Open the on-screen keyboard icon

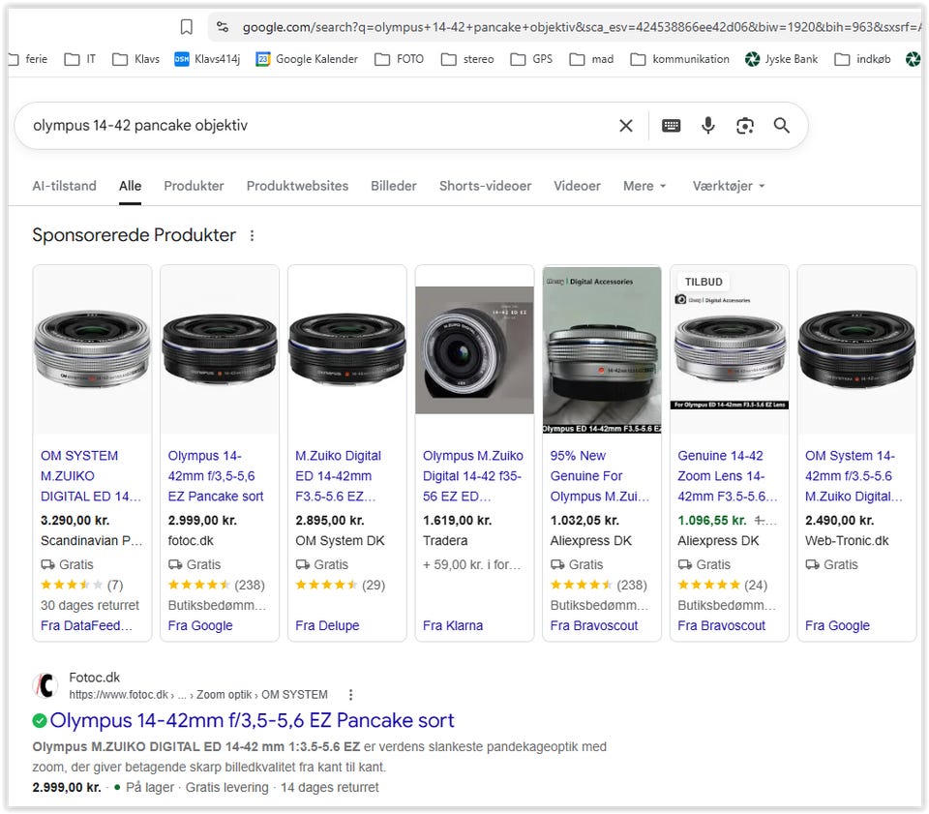coord(671,126)
